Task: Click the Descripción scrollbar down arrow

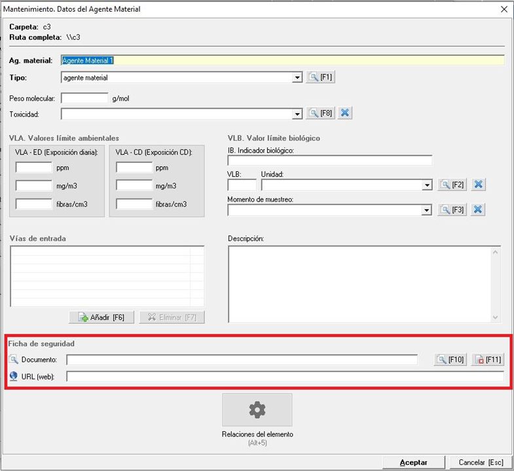Action: coord(496,317)
